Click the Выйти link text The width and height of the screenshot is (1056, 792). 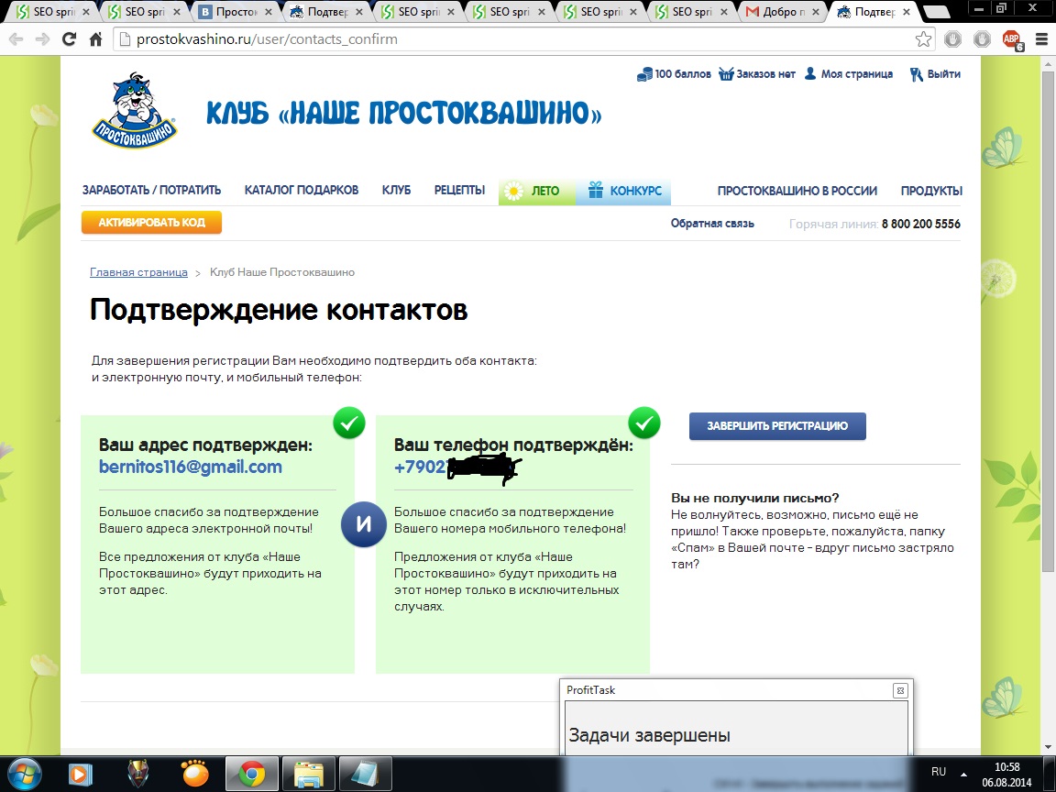[x=943, y=74]
